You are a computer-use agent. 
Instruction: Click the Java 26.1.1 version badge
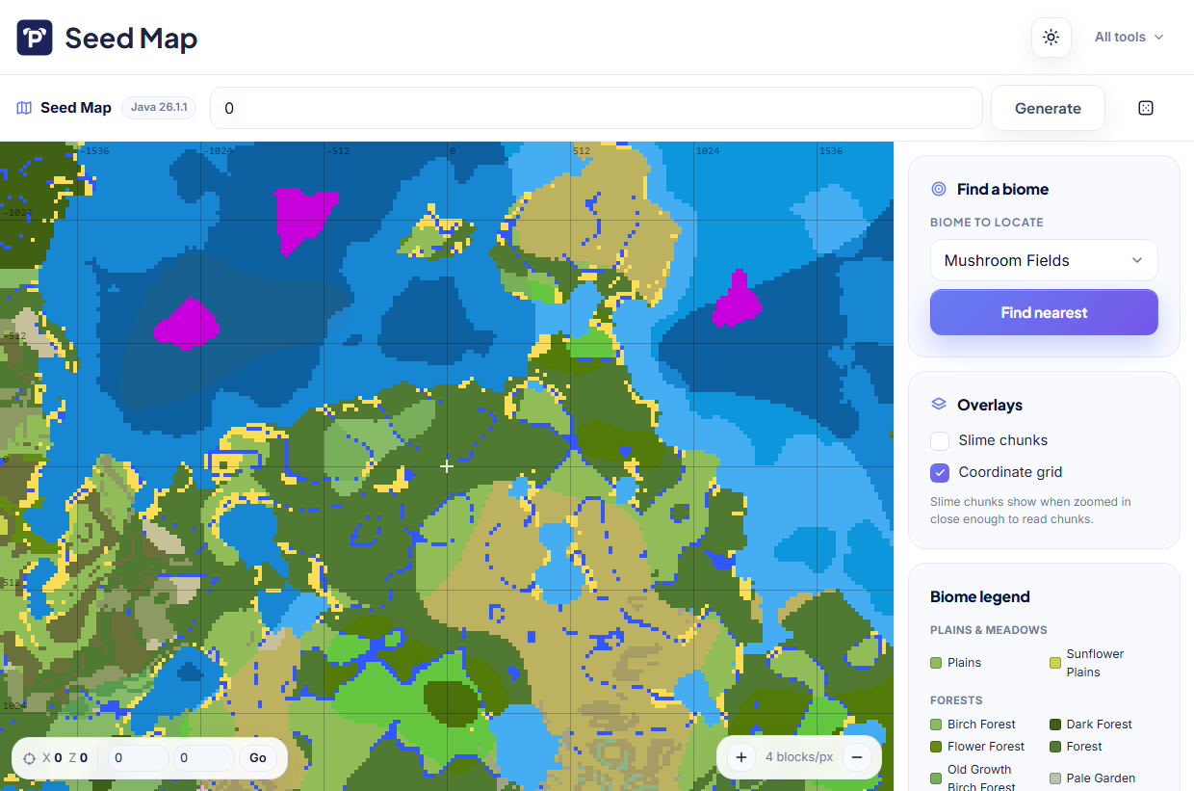[x=159, y=107]
